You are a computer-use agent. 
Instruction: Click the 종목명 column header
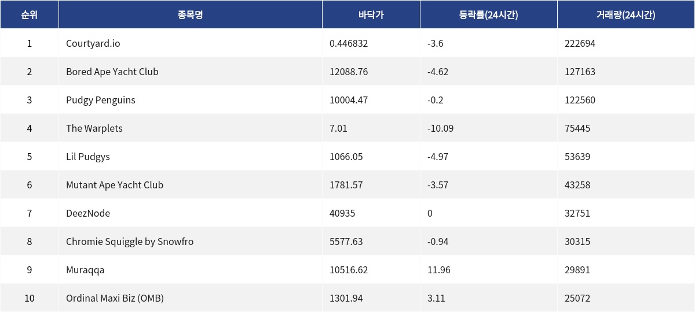click(x=190, y=15)
